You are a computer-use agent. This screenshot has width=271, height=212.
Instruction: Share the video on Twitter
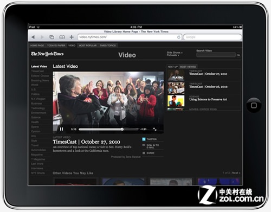(x=150, y=139)
